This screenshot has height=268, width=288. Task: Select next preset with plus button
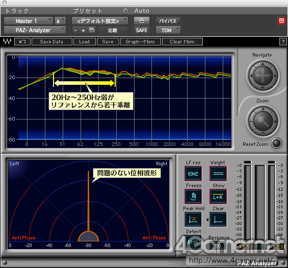click(83, 30)
